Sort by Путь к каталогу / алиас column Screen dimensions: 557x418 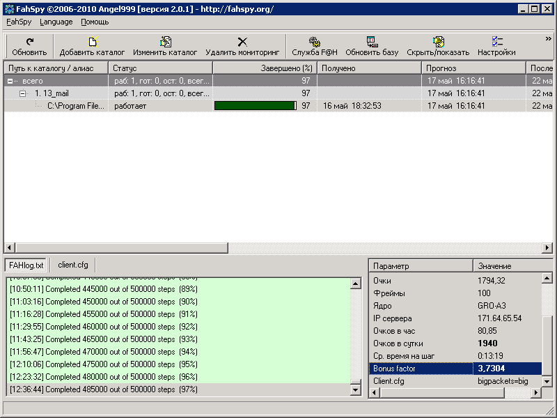pos(56,68)
